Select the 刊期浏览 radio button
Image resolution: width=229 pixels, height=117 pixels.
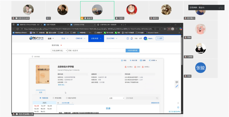coord(40,98)
